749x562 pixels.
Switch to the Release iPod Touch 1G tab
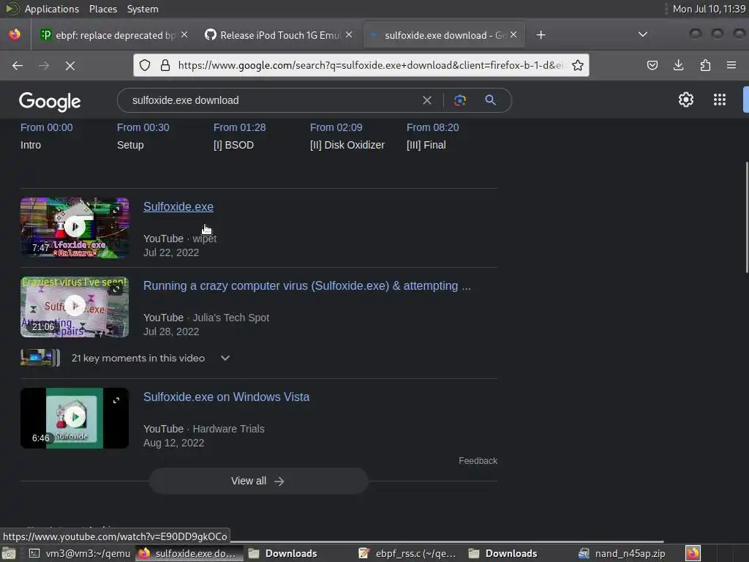[x=277, y=35]
